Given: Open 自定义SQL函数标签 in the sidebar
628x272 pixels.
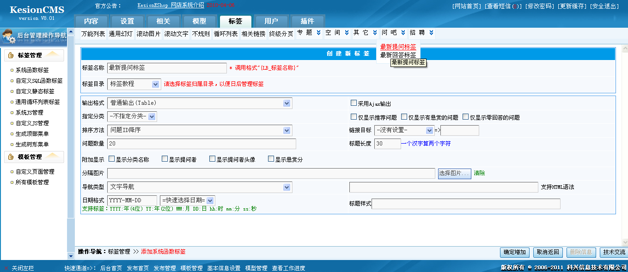Looking at the screenshot, I should 39,81.
